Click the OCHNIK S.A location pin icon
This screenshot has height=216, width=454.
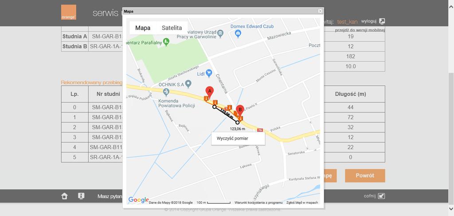188,84
